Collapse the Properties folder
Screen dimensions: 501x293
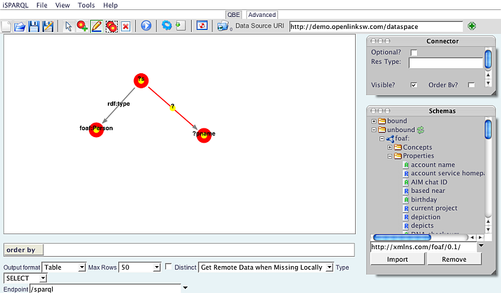[390, 156]
